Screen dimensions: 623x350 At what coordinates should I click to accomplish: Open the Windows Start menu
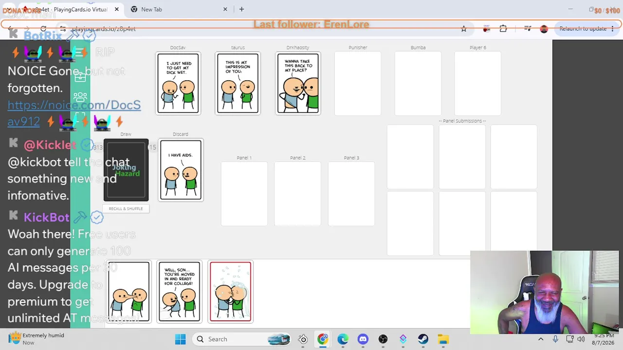point(180,339)
